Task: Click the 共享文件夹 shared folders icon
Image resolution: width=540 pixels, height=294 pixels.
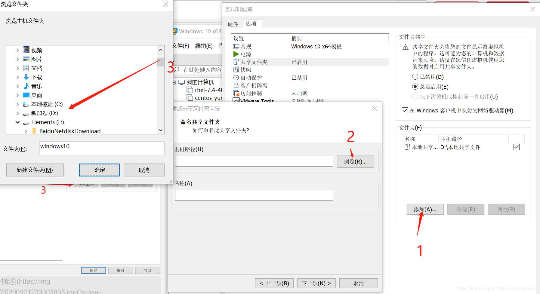Action: 236,62
